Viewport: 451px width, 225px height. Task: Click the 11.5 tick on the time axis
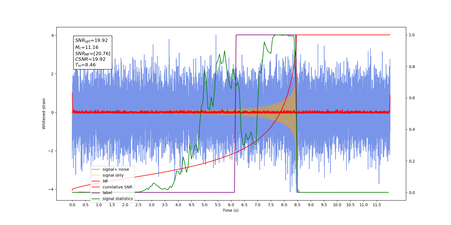377,205
